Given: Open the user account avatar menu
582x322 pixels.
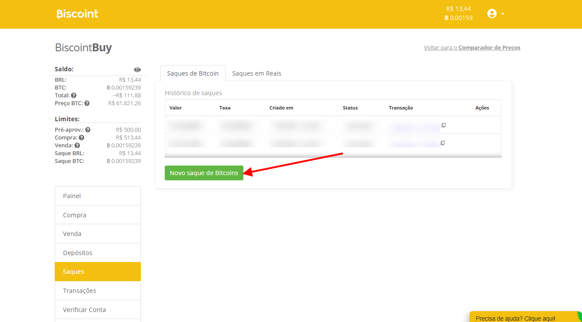Looking at the screenshot, I should tap(496, 14).
